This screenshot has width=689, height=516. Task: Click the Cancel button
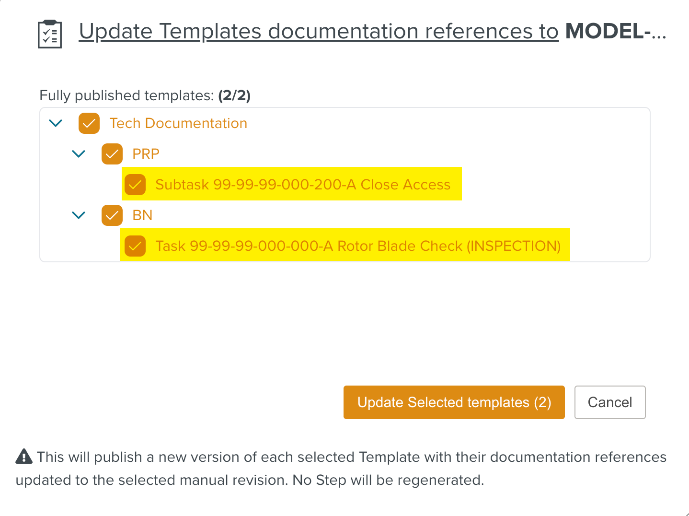point(610,402)
